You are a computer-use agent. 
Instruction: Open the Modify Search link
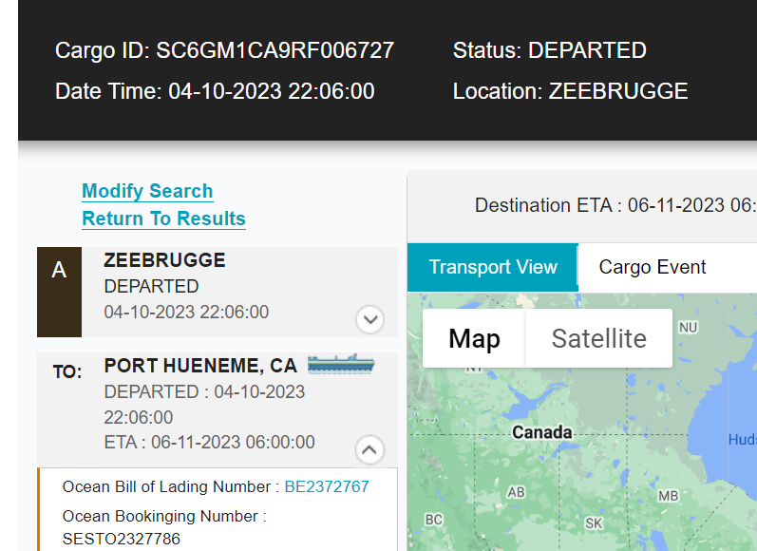coord(147,191)
